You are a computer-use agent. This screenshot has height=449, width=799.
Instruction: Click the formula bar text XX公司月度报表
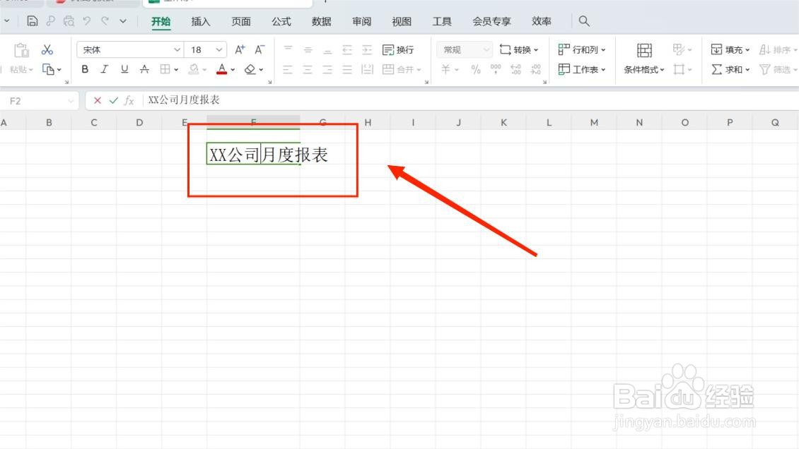(x=183, y=100)
